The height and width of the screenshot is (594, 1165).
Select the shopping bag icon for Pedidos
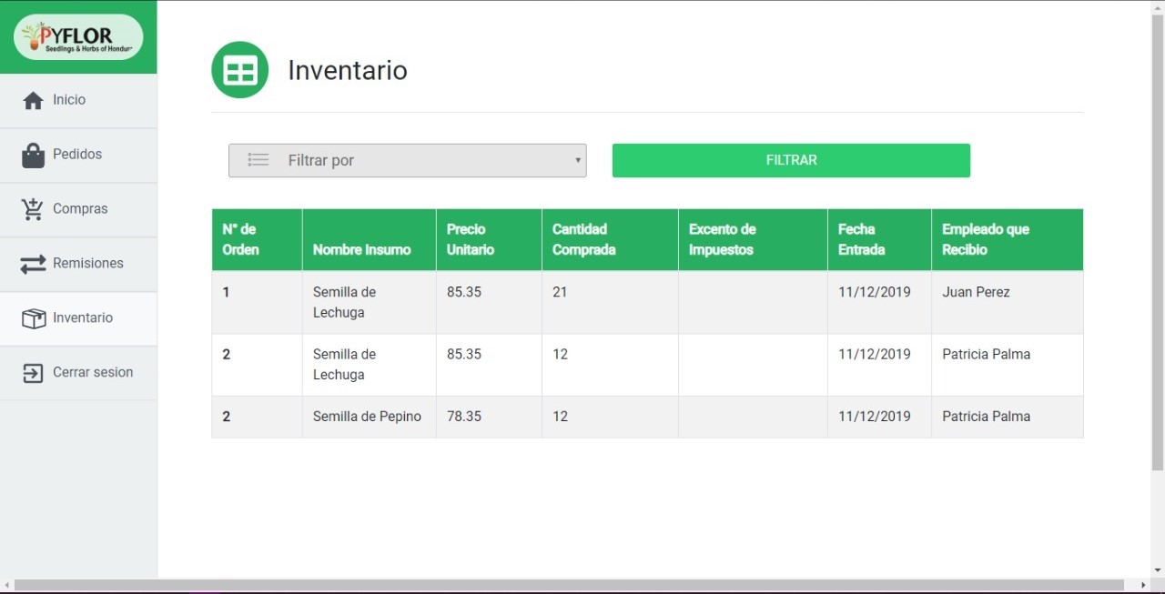click(x=33, y=154)
